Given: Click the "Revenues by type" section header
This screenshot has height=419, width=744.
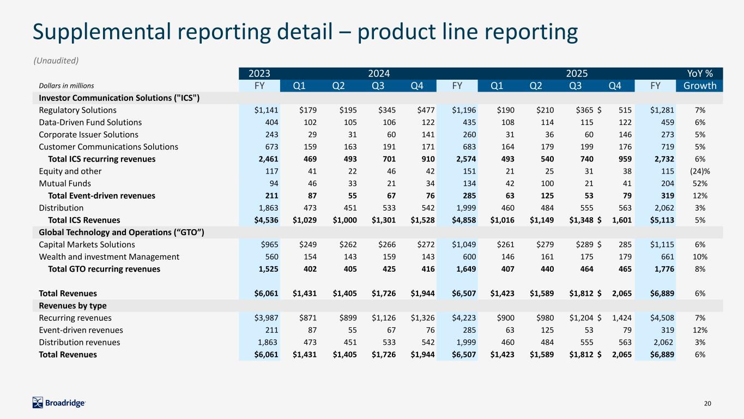Looking at the screenshot, I should point(72,306).
